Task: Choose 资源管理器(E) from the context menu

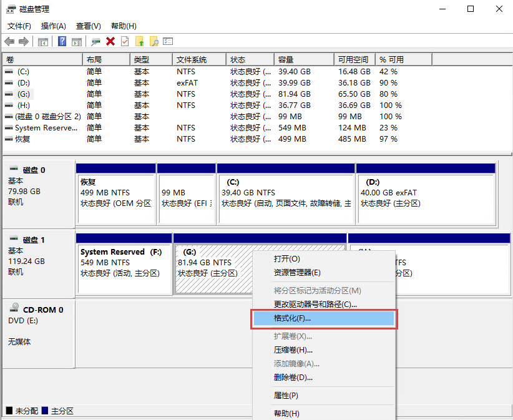Action: [x=323, y=273]
